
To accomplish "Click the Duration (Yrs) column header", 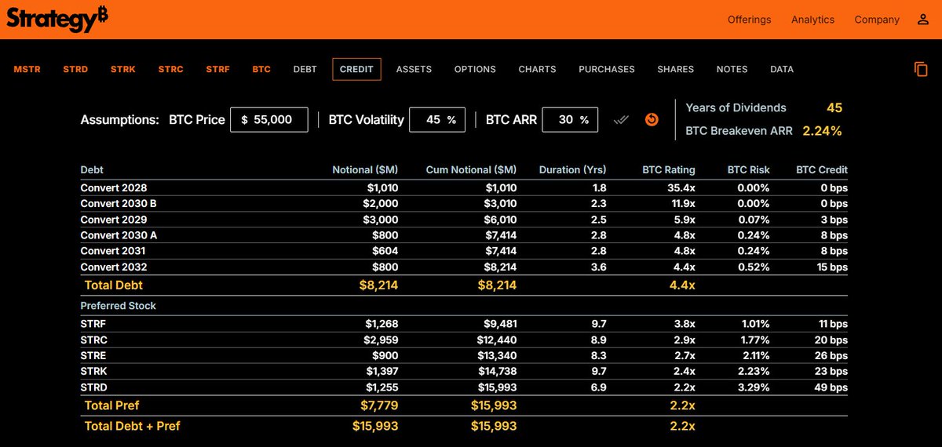I will (x=573, y=169).
